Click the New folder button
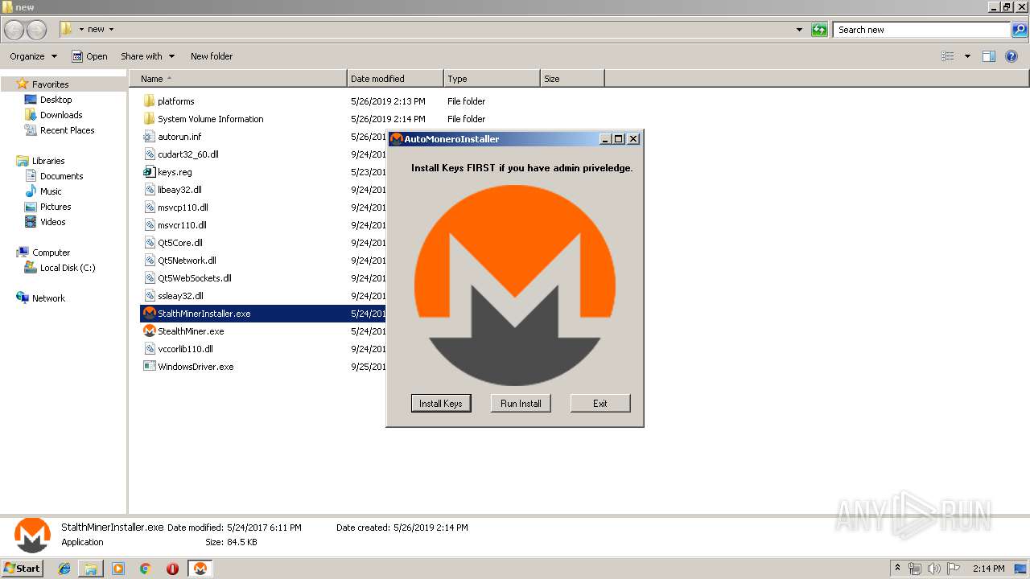 click(212, 56)
